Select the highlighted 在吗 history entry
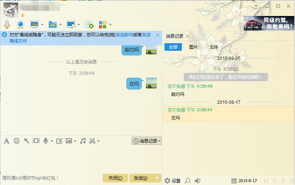295x185 pixels. tap(228, 114)
